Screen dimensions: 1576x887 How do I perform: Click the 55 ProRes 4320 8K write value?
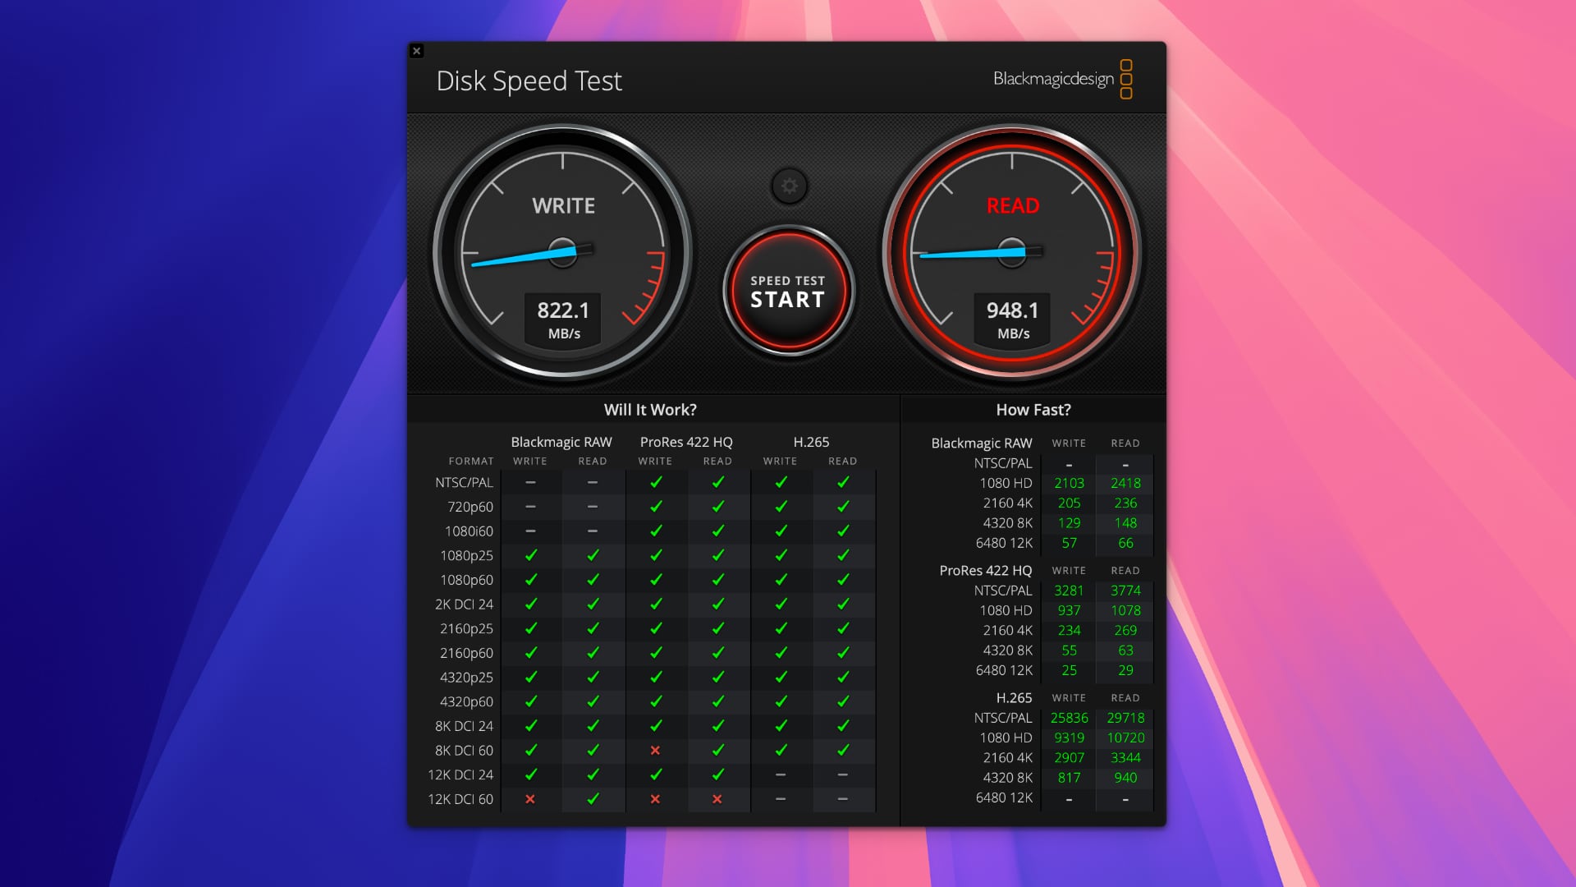click(x=1069, y=650)
